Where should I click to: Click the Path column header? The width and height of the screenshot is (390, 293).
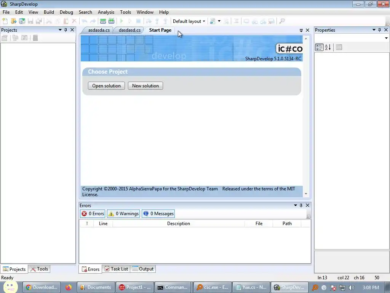287,224
